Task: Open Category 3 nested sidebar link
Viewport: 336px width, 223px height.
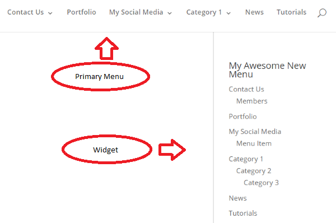Action: (261, 183)
